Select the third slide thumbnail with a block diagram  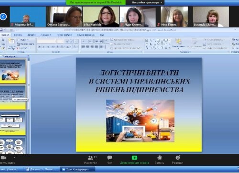pyautogui.click(x=12, y=123)
